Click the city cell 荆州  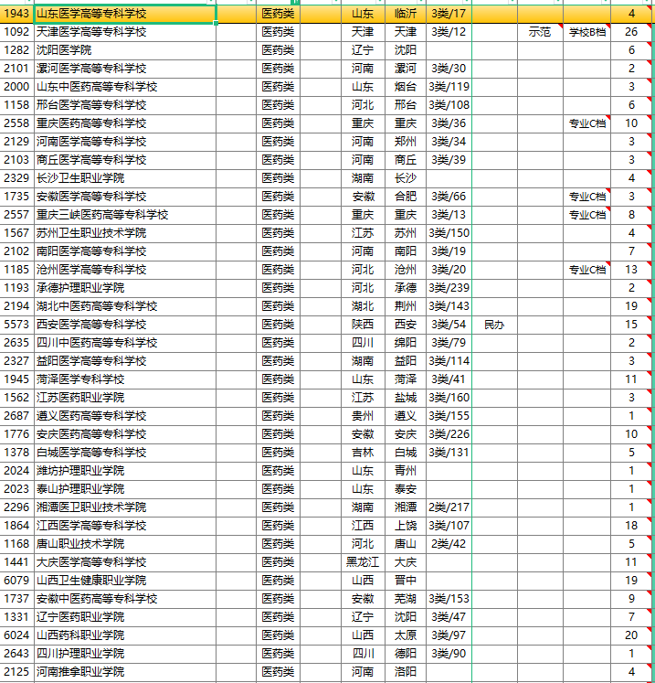pos(406,306)
